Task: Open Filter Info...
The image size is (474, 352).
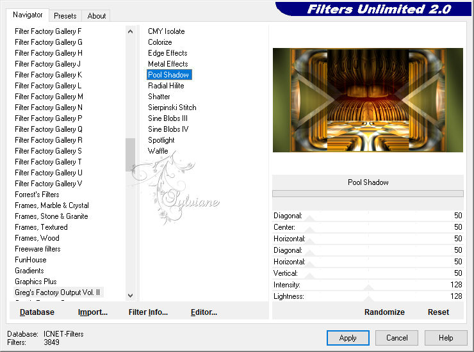Action: [148, 312]
